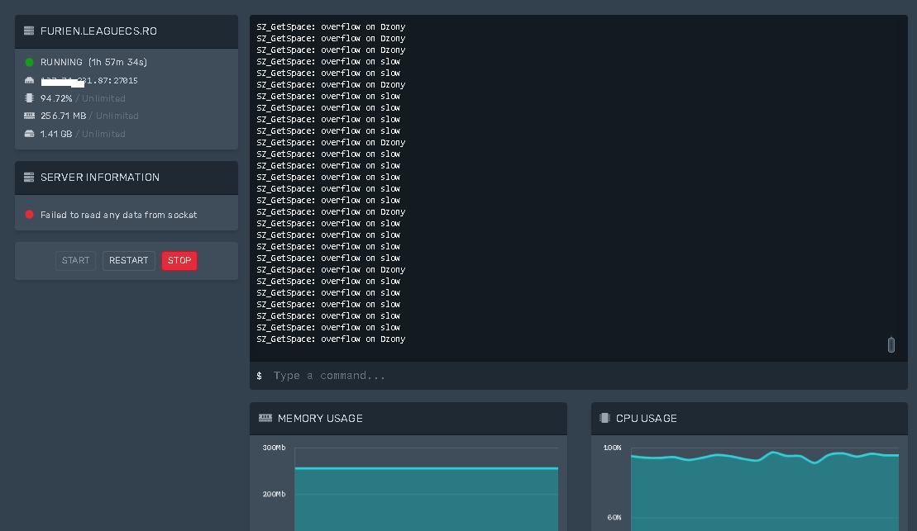Viewport: 917px width, 531px height.
Task: Click the 200Mb axis label in memory chart
Action: pyautogui.click(x=274, y=494)
